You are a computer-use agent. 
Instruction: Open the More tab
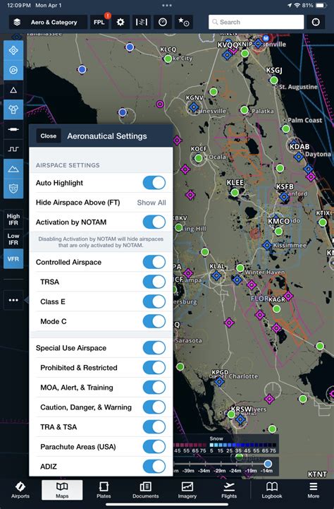314,490
